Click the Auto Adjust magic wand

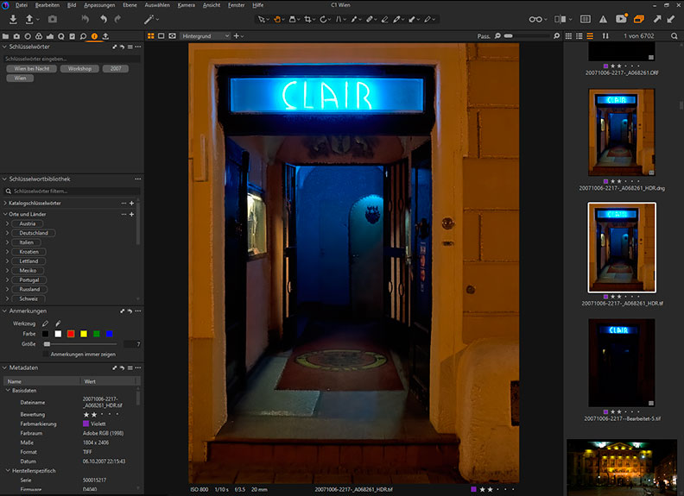click(149, 19)
